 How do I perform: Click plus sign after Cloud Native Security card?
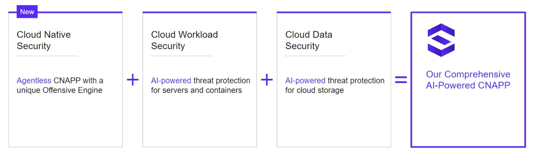[133, 80]
